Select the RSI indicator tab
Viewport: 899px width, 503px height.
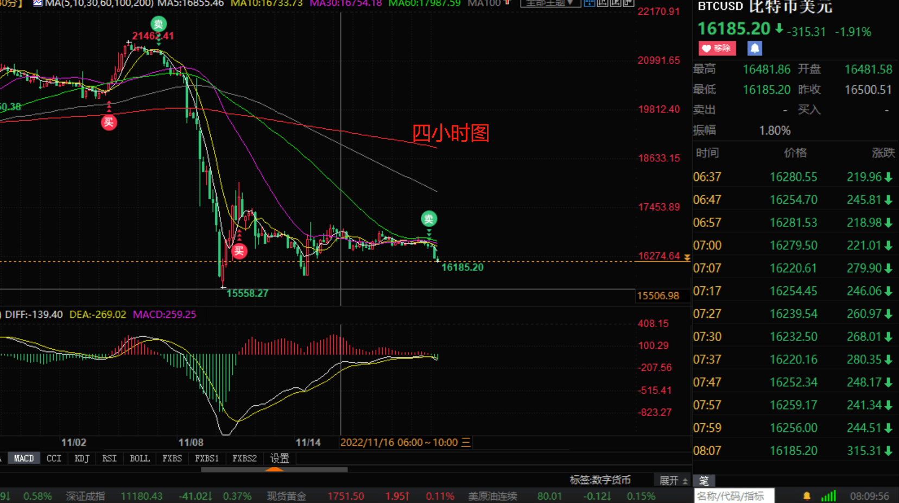coord(109,458)
